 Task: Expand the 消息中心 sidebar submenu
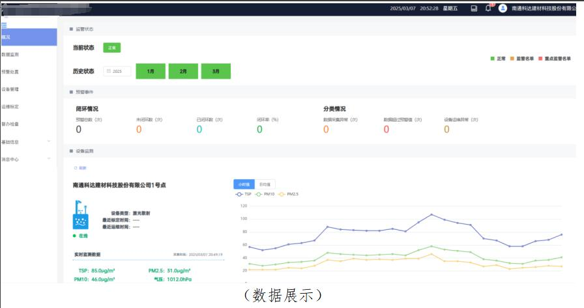49,159
